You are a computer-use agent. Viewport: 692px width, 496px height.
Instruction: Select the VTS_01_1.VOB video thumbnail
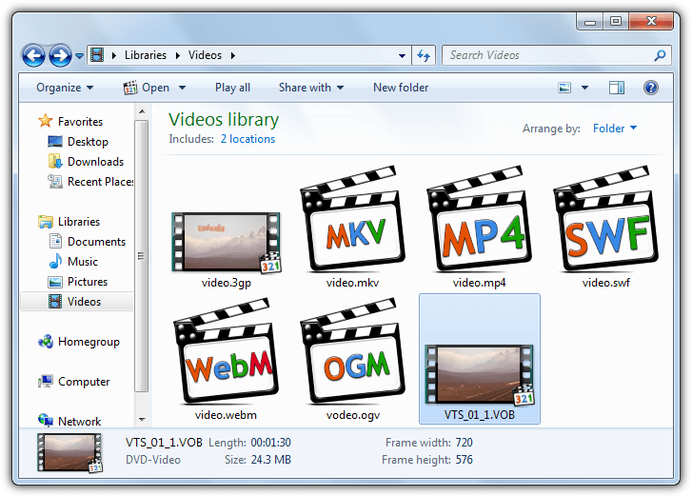(480, 374)
